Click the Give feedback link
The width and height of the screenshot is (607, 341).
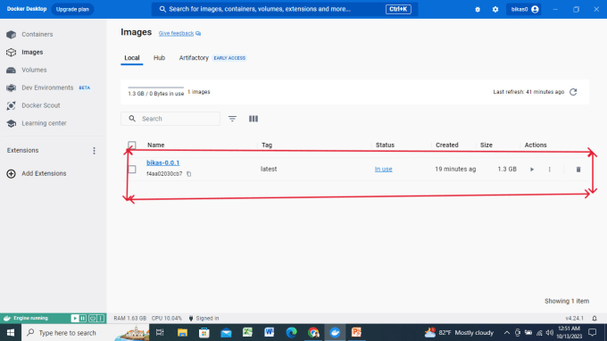pos(176,33)
